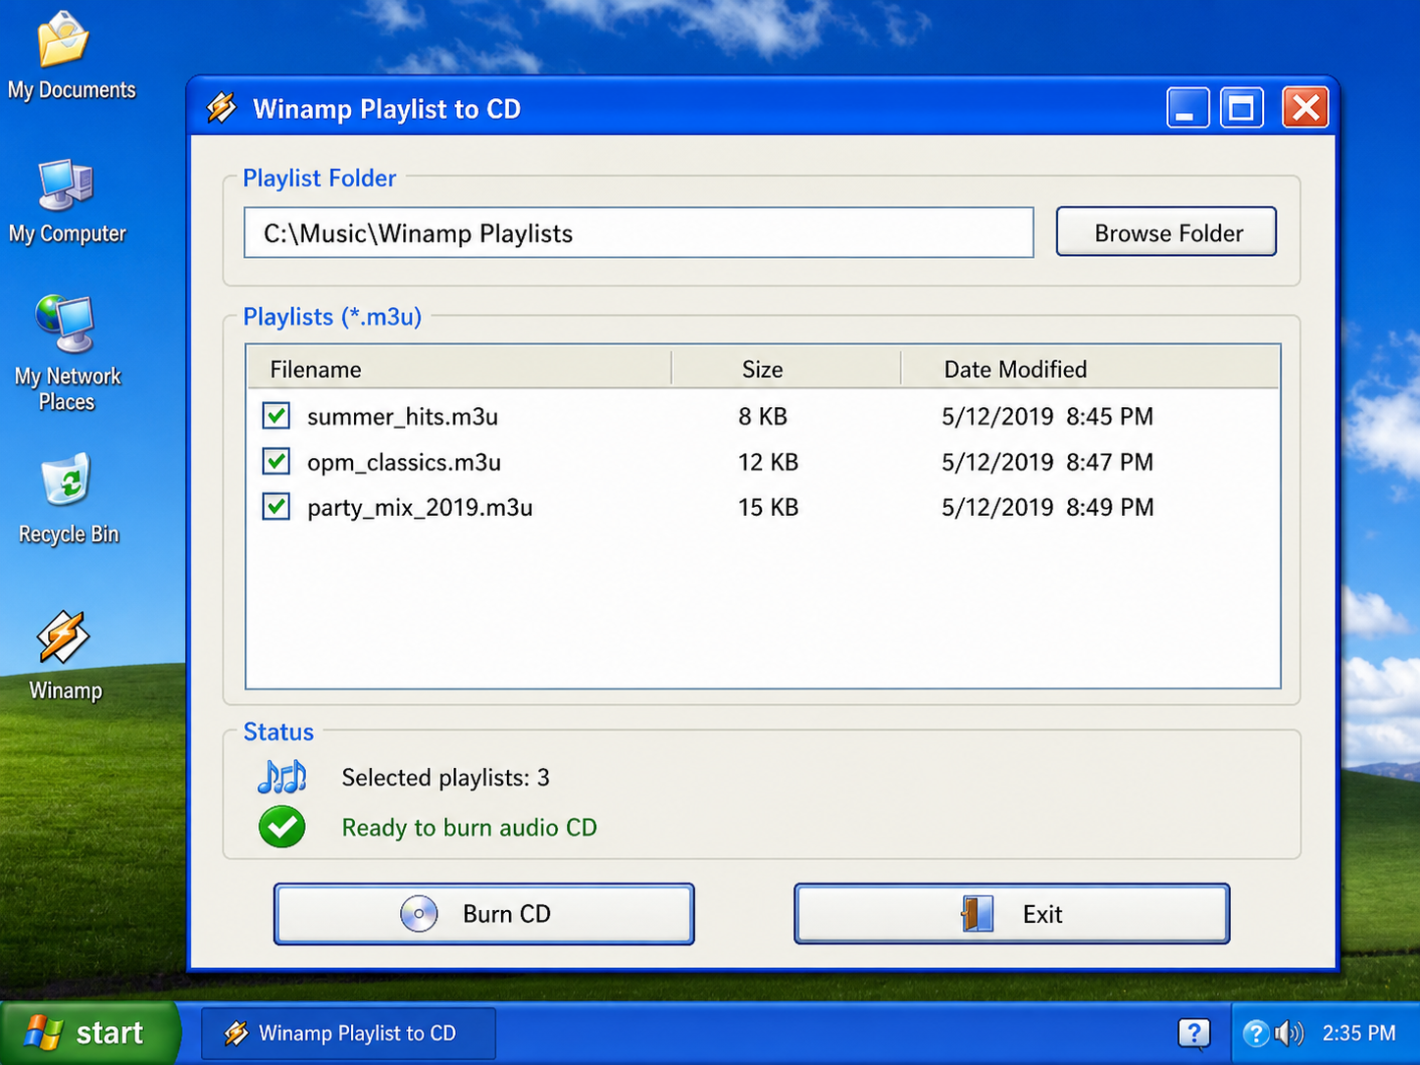This screenshot has height=1065, width=1420.
Task: Sort by the Filename column header
Action: 458,369
